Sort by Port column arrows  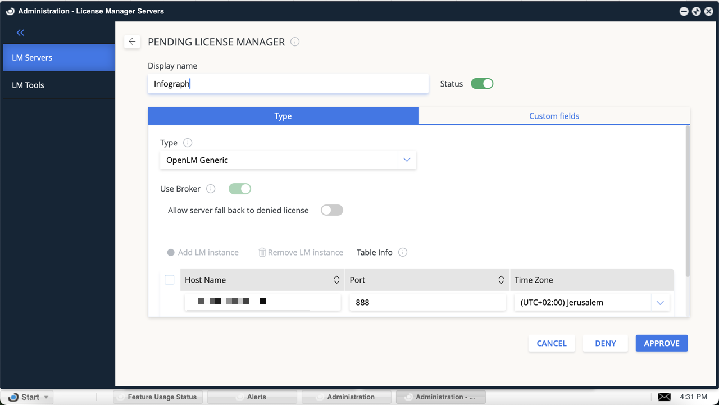(501, 280)
